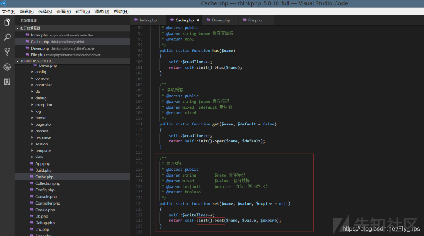Image resolution: width=424 pixels, height=236 pixels.
Task: Open Driver.php in open editors list
Action: click(x=72, y=48)
